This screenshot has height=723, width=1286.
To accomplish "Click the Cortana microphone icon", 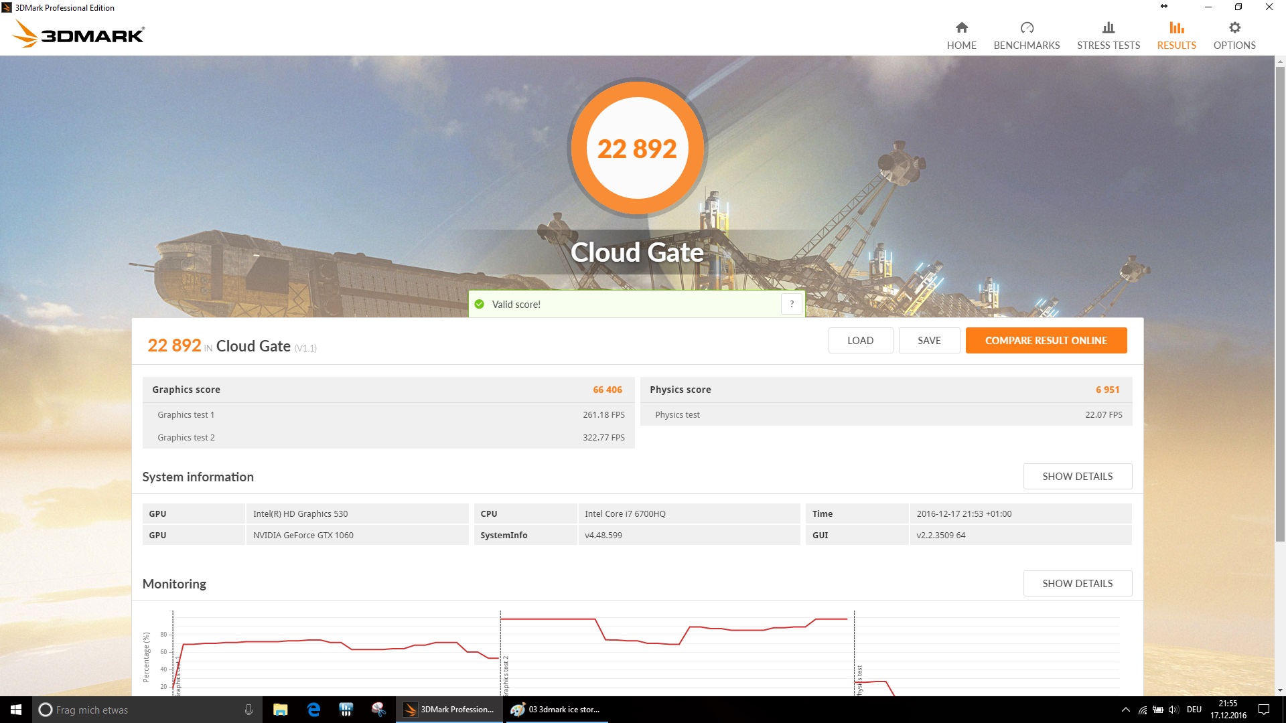I will tap(248, 710).
